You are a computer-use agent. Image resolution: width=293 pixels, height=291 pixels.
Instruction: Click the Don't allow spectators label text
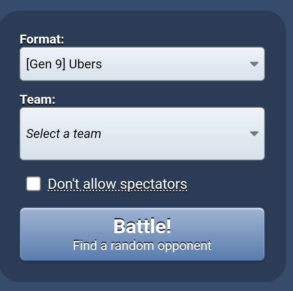pos(117,184)
